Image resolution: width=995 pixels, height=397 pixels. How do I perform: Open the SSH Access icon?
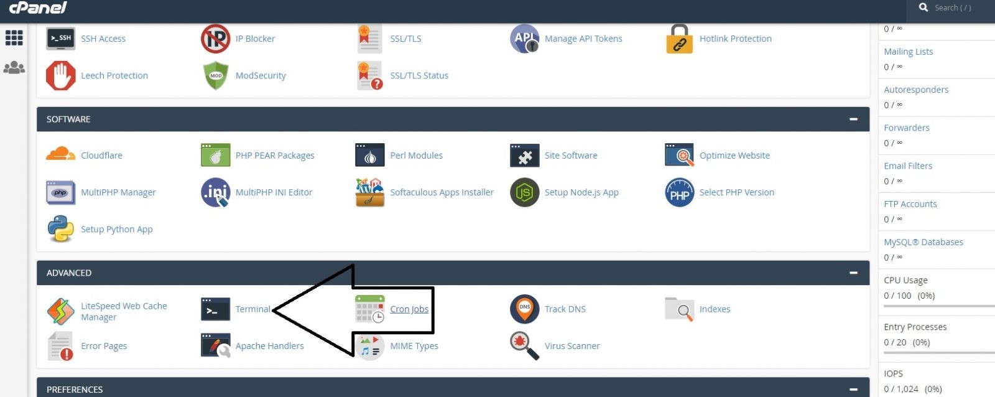click(x=60, y=39)
